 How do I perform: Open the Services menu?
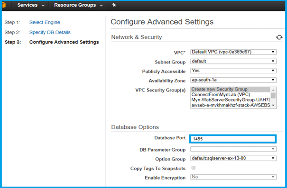[x=31, y=5]
